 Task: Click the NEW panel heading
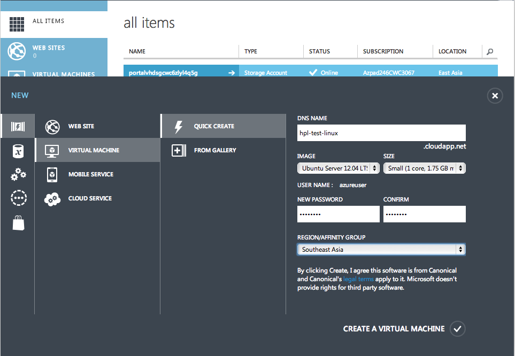tap(20, 95)
